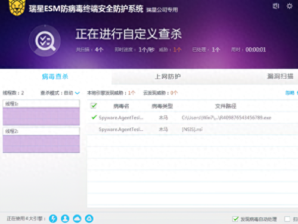Click the 正在使用4大引擎 label
The width and height of the screenshot is (298, 224).
pos(26,219)
